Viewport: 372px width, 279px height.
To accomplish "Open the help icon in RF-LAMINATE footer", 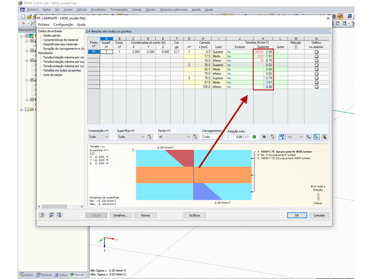I will (x=42, y=215).
